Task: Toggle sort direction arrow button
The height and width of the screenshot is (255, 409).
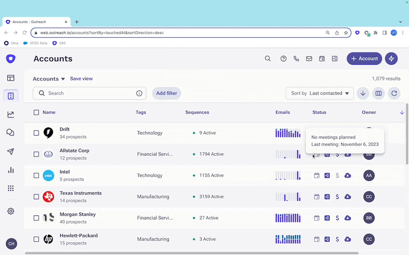Action: (362, 93)
